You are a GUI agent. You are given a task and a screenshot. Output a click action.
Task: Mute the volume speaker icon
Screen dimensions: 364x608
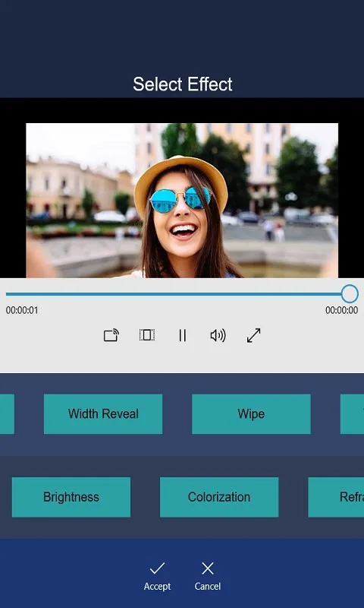pos(218,335)
